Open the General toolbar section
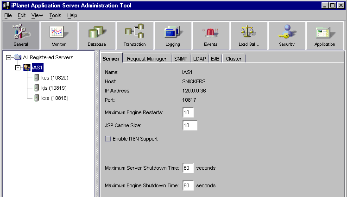Screen dimensions: 347x197 point(21,35)
